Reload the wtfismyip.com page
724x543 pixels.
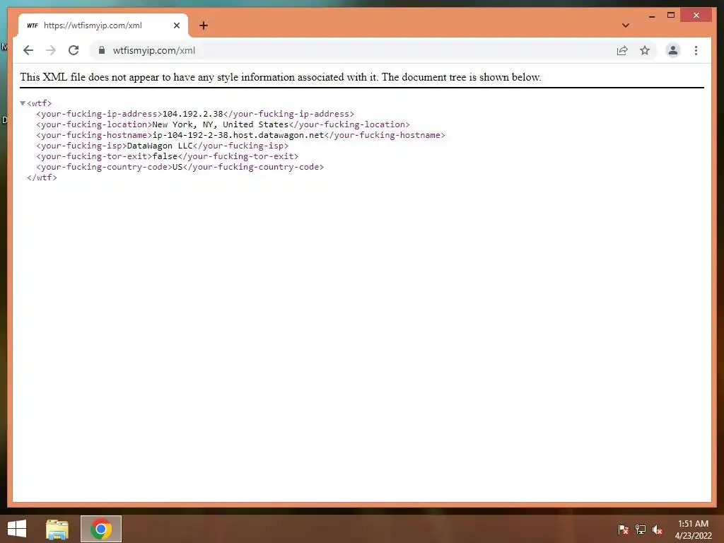click(74, 50)
